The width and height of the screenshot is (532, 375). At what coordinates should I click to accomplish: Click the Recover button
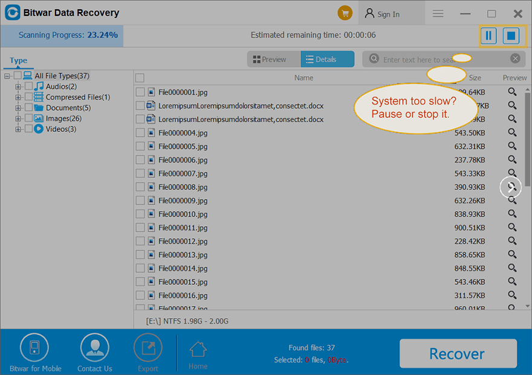458,353
